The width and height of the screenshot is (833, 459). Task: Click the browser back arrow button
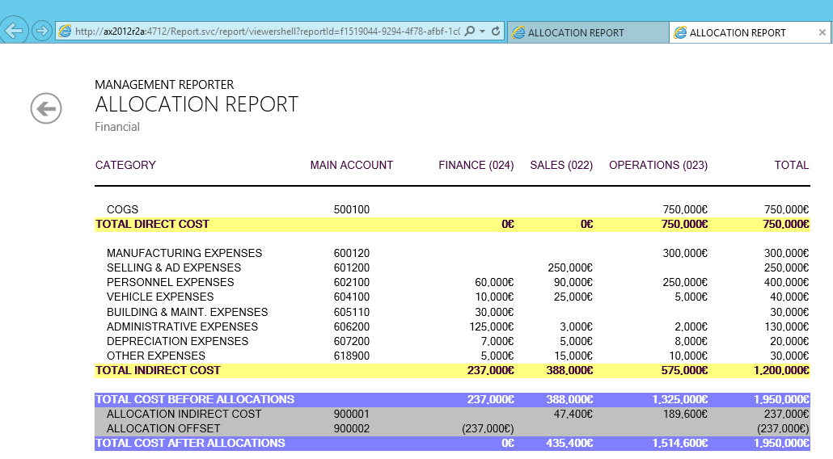click(x=14, y=31)
